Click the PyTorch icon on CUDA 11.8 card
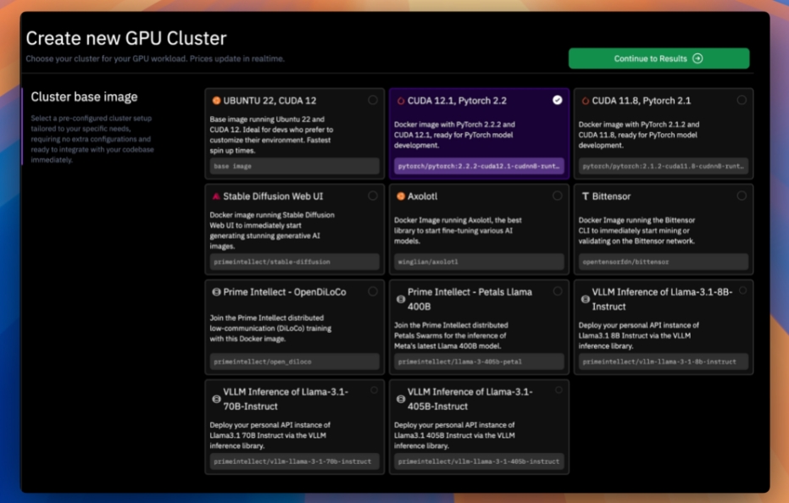 (586, 101)
